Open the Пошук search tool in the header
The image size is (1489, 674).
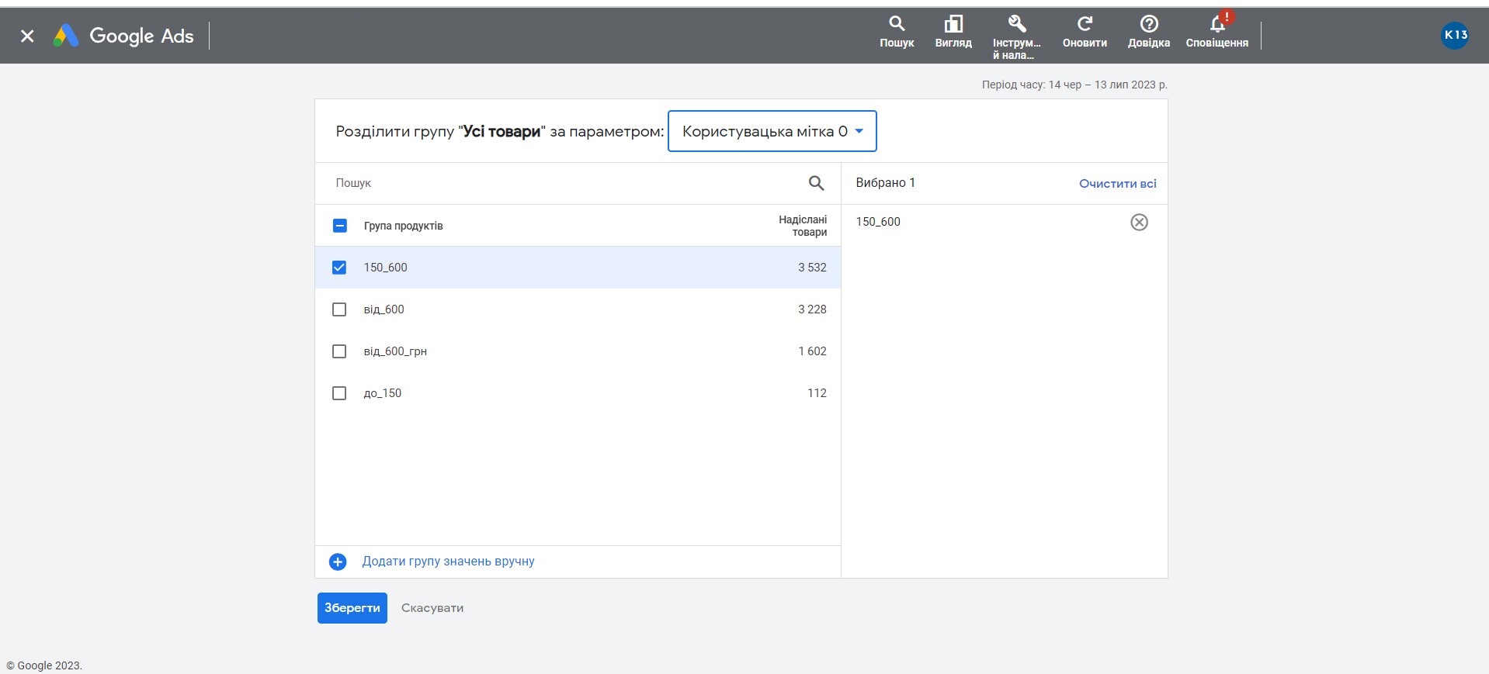point(897,33)
